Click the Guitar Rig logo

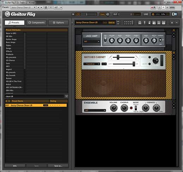tap(20, 14)
